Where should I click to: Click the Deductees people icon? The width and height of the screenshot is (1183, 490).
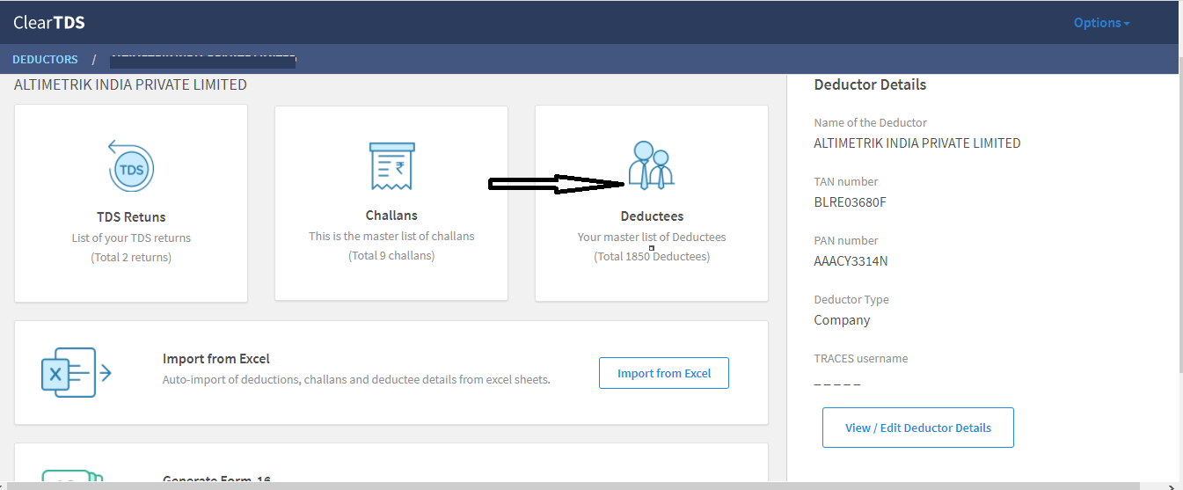click(651, 165)
